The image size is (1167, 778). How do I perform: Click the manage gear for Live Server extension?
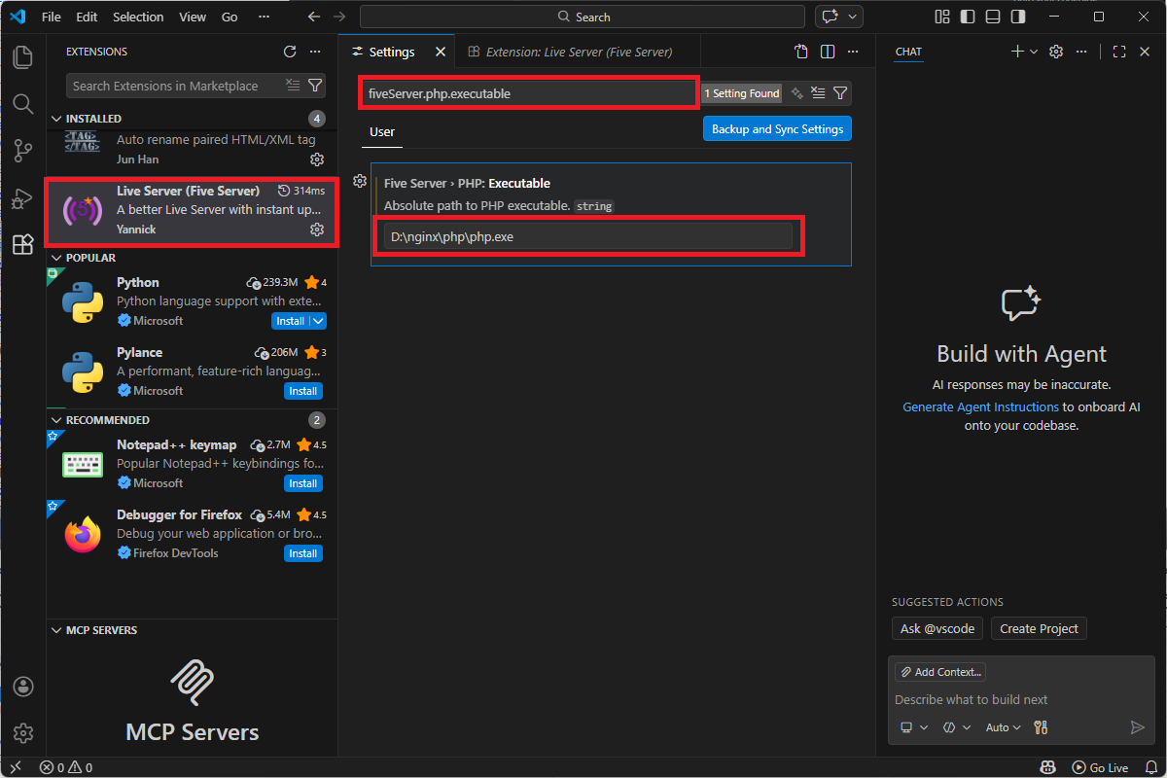pyautogui.click(x=317, y=230)
